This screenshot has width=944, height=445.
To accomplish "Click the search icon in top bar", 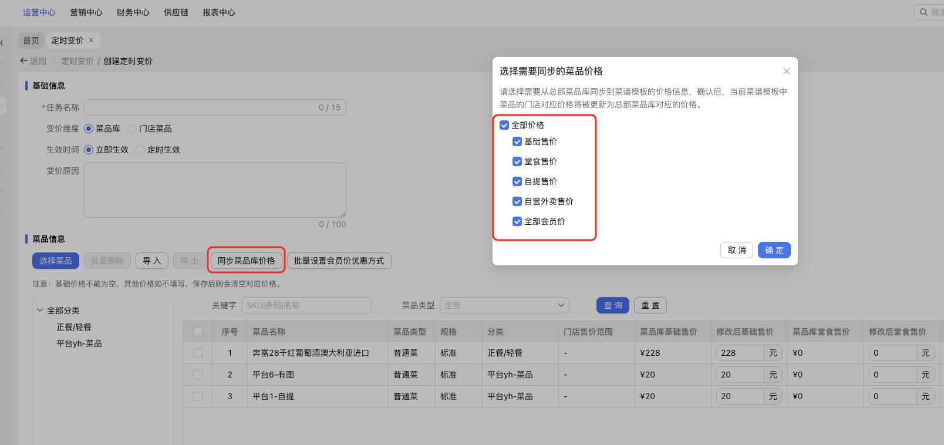I will [924, 12].
